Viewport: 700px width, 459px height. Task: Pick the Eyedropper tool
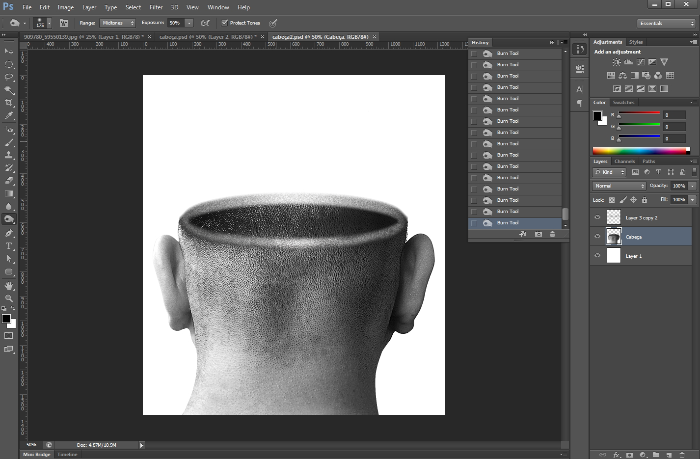click(x=9, y=116)
